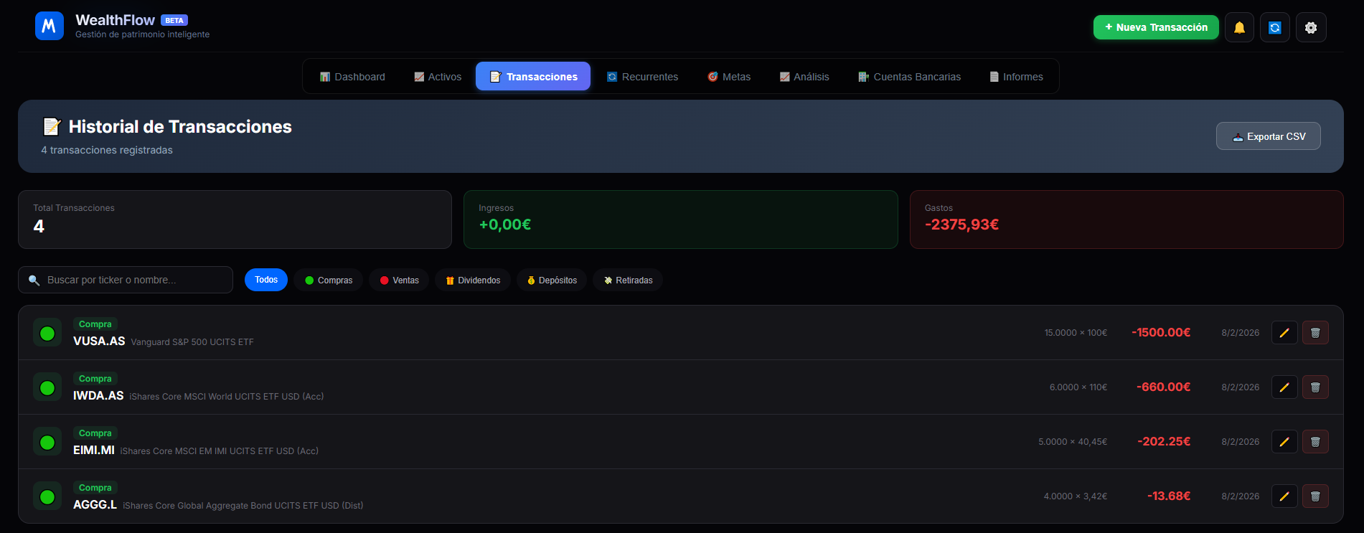Click the green circle icon beside IWDA.AS
Image resolution: width=1364 pixels, height=533 pixels.
click(x=47, y=387)
